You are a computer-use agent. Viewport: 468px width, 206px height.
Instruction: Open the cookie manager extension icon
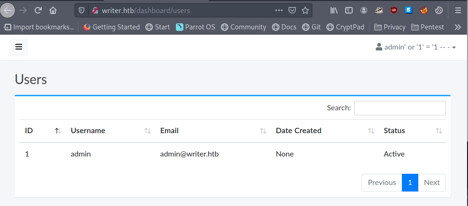click(x=438, y=10)
